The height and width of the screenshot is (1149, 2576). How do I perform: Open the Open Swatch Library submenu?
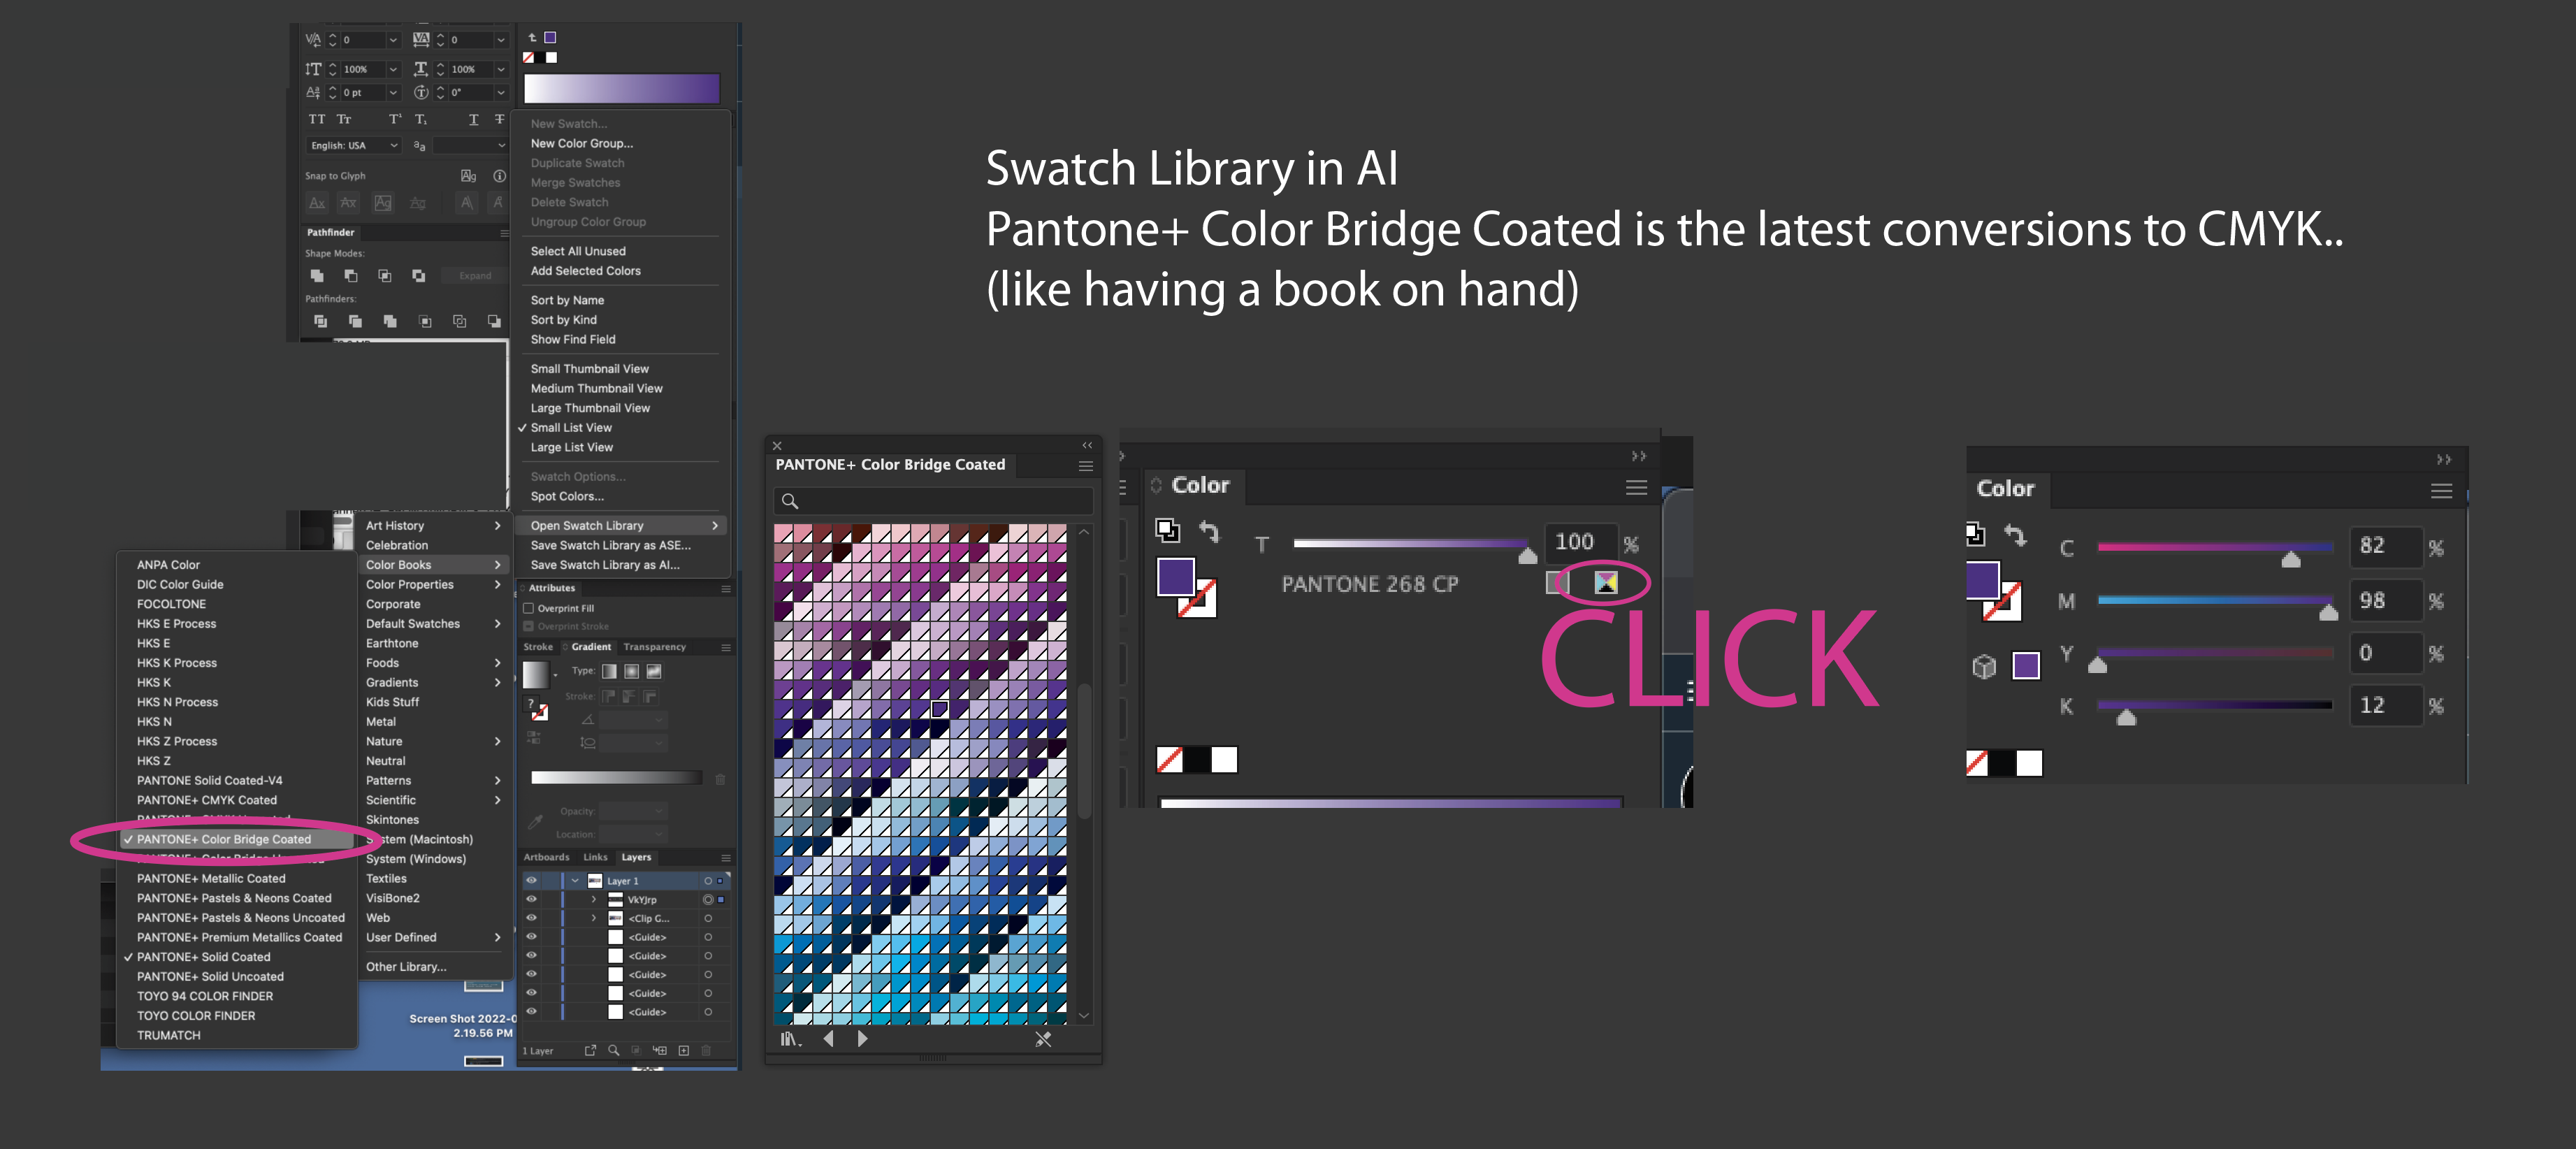tap(621, 525)
